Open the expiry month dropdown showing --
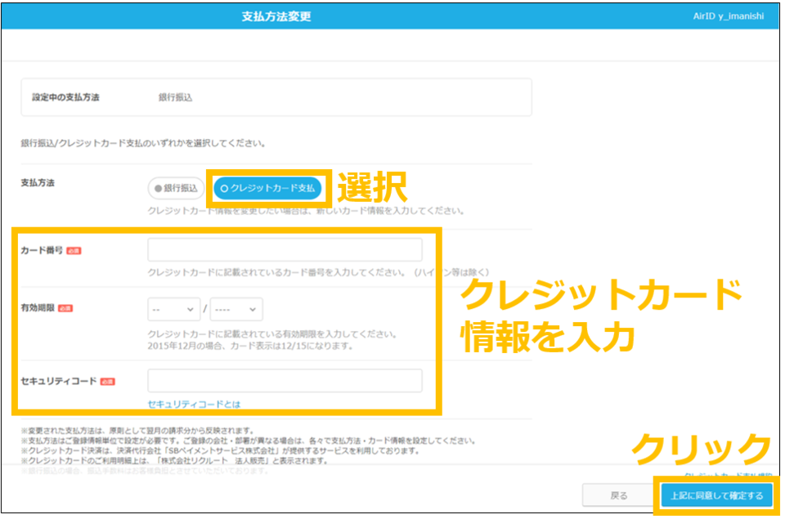The image size is (785, 519). coord(173,309)
